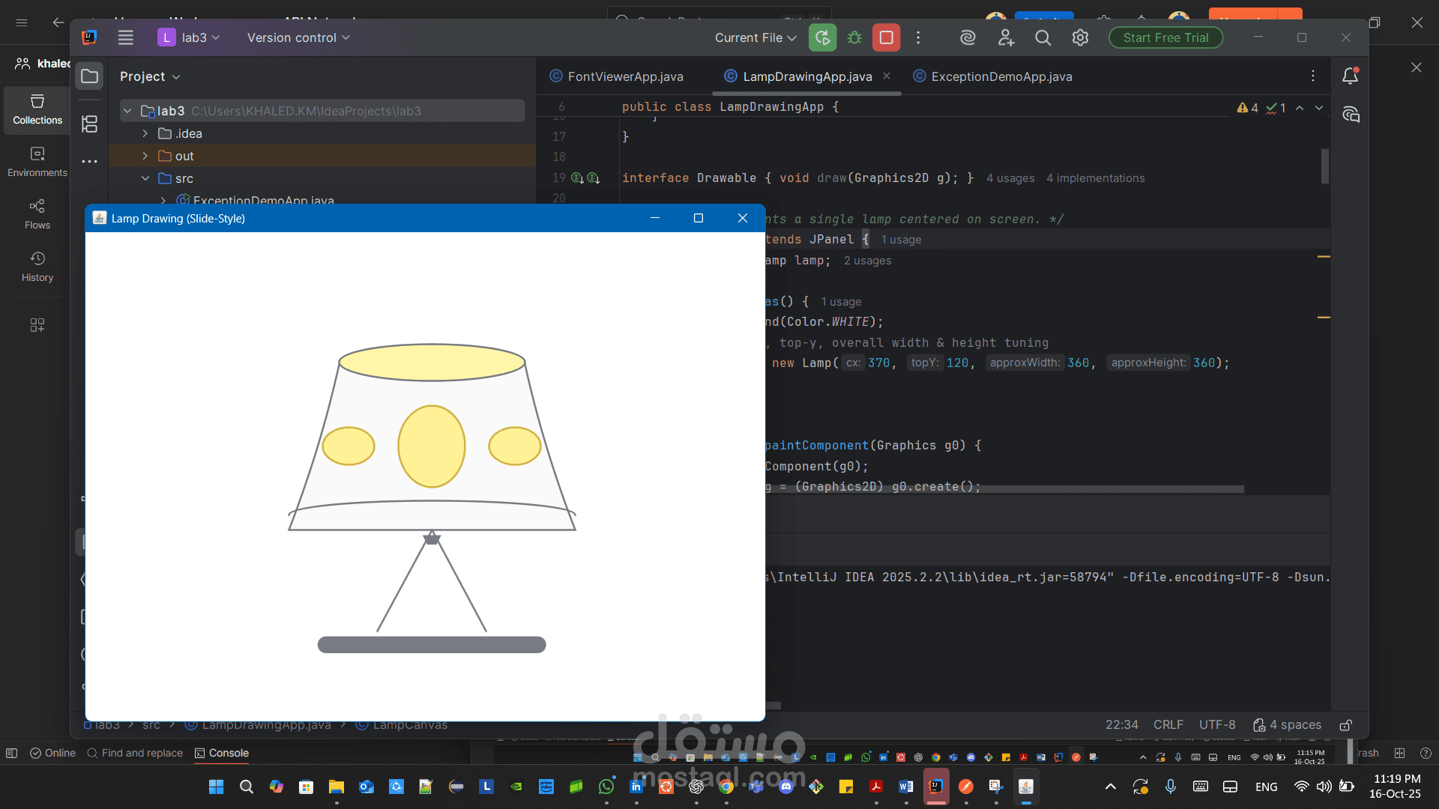This screenshot has width=1439, height=809.
Task: Click the typo check indicator showing 1
Action: coord(1276,108)
